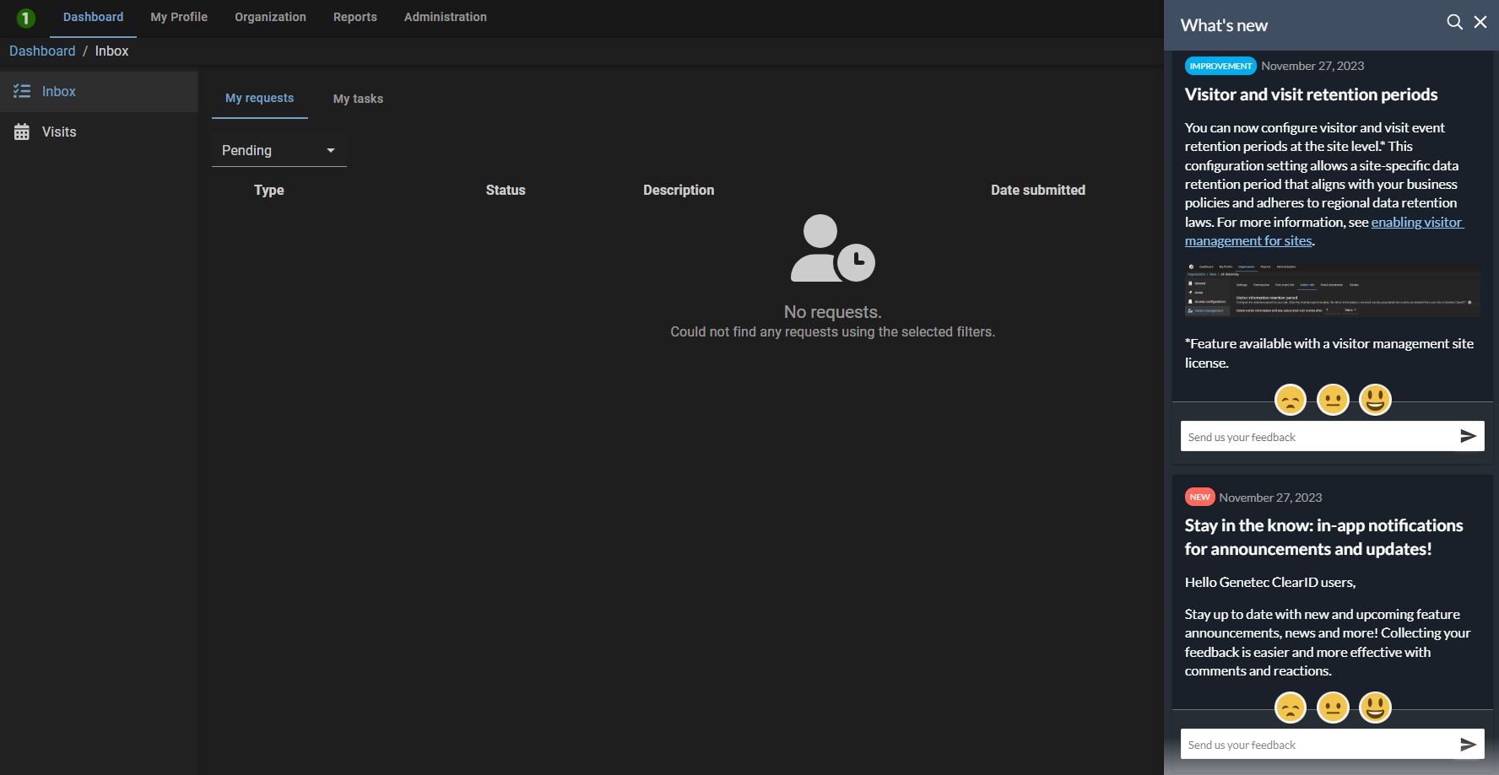1499x775 pixels.
Task: Select the sad reaction on retention announcement
Action: [1290, 399]
